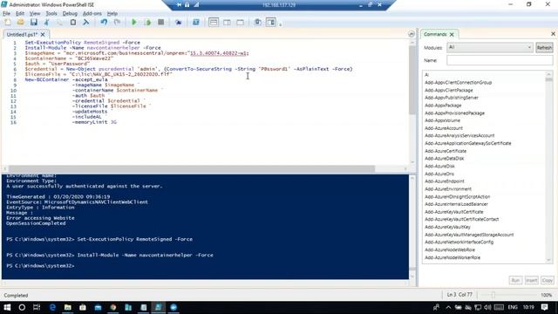
Task: Click the Copy button in Commands panel
Action: pos(548,281)
